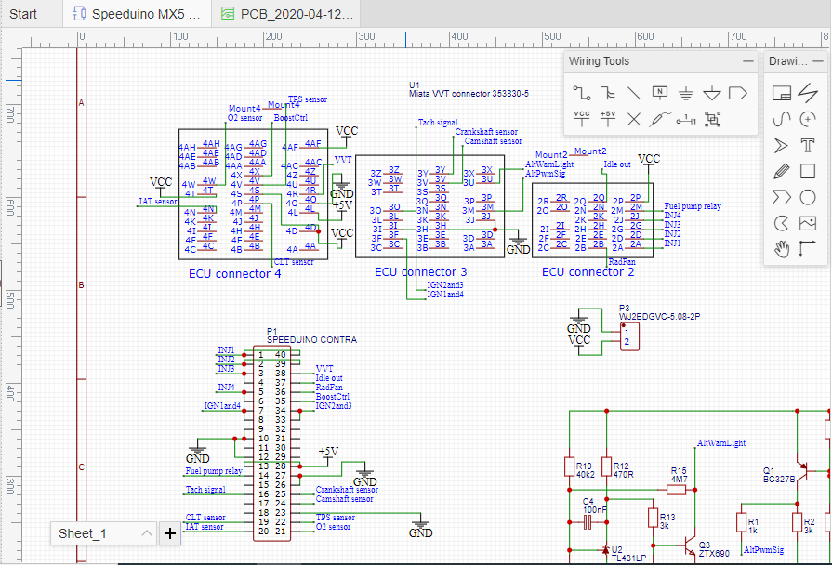The image size is (832, 565).
Task: Collapse the Wiring Tools panel
Action: pos(748,61)
